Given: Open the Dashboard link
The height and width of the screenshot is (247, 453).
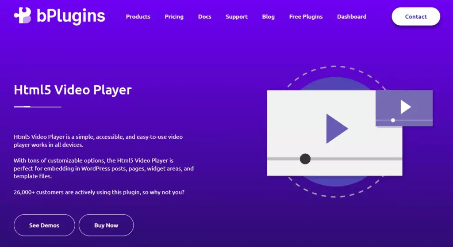Looking at the screenshot, I should pos(352,17).
